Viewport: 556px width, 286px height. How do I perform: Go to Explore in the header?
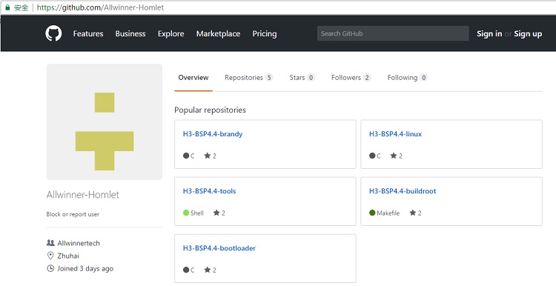(x=171, y=33)
